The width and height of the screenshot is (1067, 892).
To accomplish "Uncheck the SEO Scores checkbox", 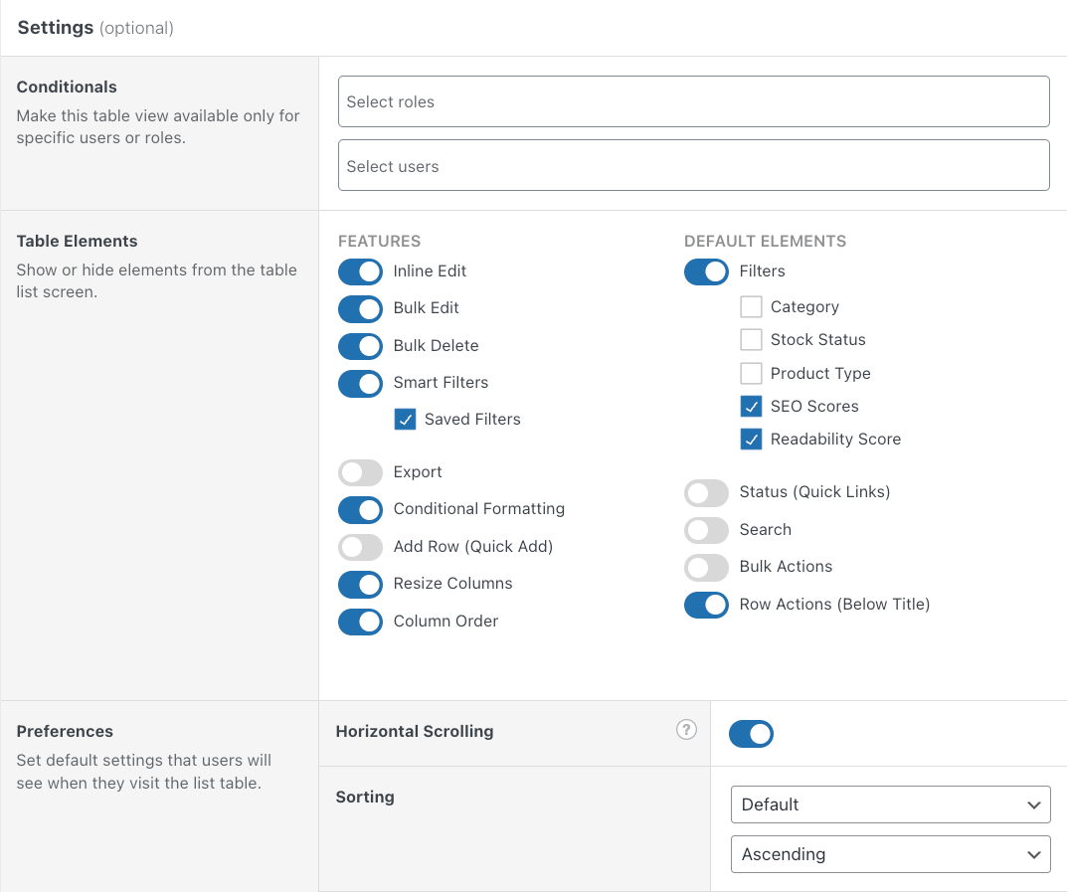I will click(x=751, y=406).
